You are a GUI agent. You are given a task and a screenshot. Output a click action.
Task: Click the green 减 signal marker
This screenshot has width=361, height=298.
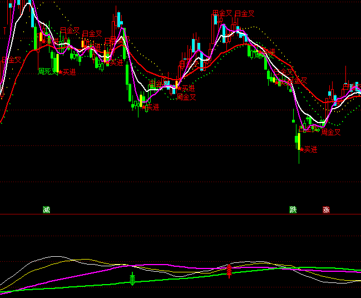click(46, 209)
